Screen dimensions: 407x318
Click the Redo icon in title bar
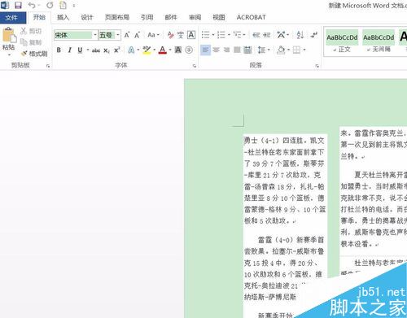[x=50, y=5]
